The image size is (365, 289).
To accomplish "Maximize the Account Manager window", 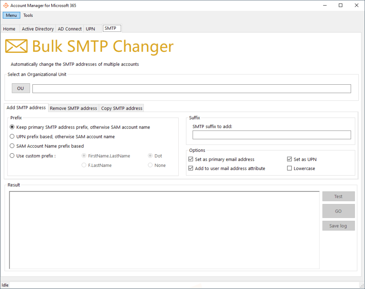I will [340, 5].
